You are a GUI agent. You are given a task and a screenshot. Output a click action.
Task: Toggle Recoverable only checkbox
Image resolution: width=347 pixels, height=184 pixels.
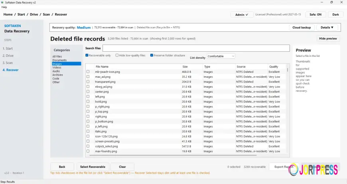pyautogui.click(x=87, y=55)
